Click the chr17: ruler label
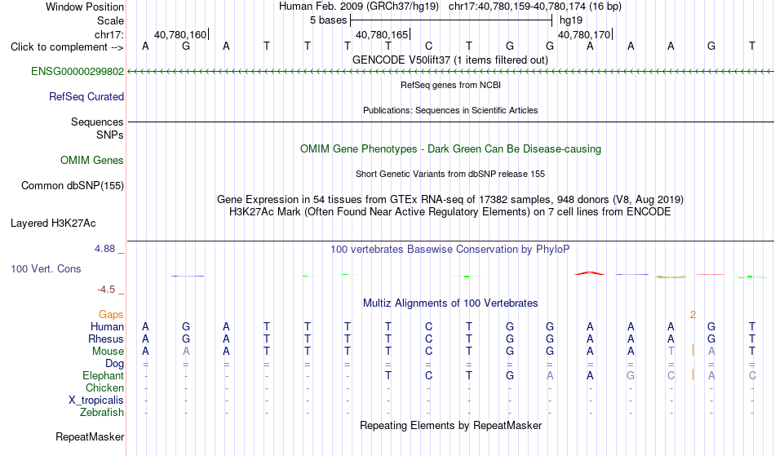Screen dimensions: 775x456 click(x=108, y=34)
